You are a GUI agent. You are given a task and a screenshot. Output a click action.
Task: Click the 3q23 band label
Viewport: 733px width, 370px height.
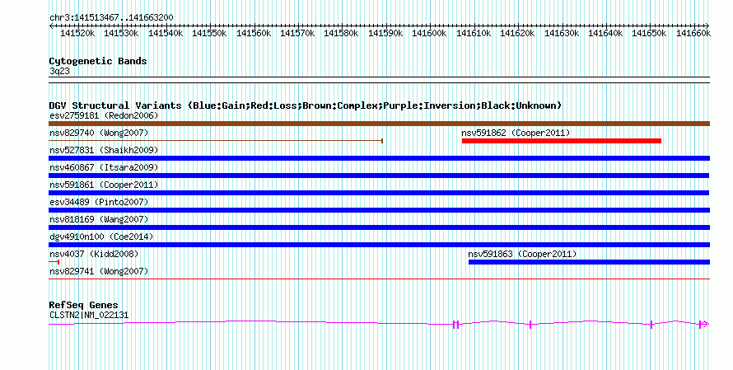pyautogui.click(x=59, y=72)
